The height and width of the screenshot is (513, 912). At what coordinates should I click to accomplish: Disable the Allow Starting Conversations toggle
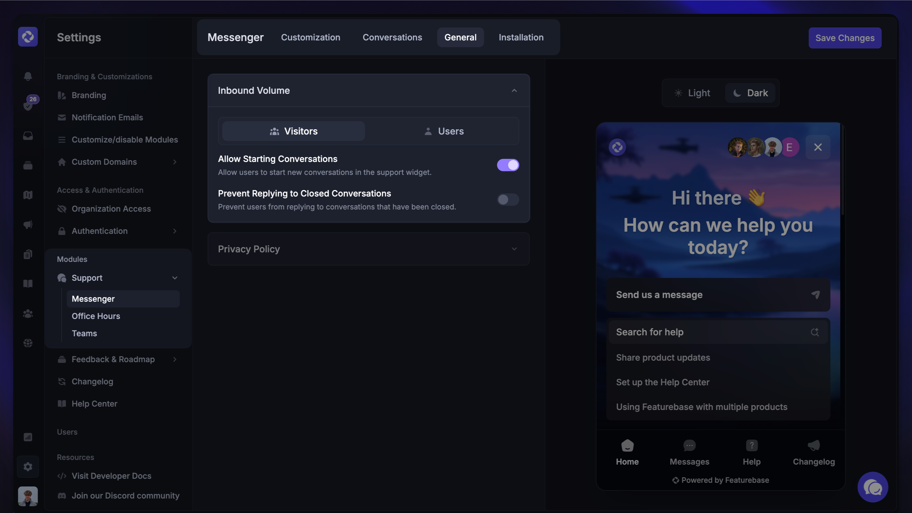[x=508, y=165]
